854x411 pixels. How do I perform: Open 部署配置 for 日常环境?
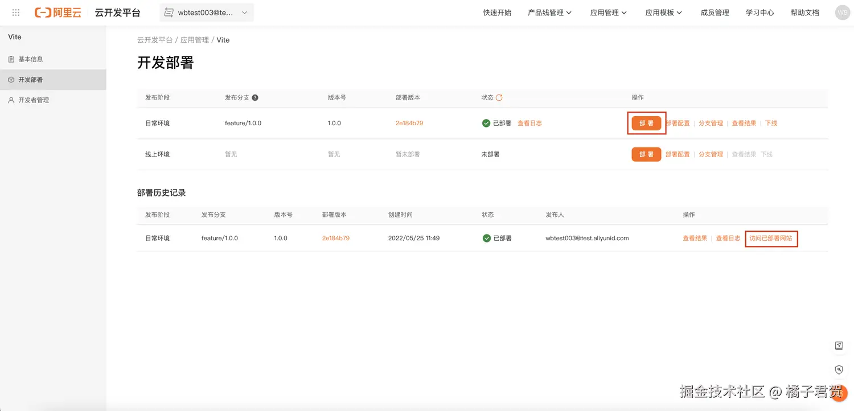pyautogui.click(x=678, y=123)
